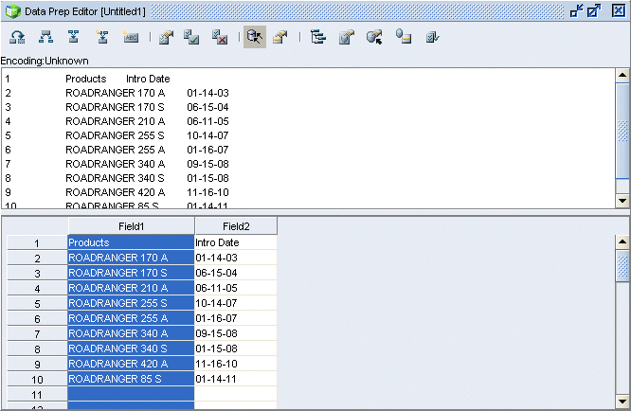Click source pane line 'ROADRANGER 170 A 01-14-03'
Screen dimensions: 631x411
(147, 93)
